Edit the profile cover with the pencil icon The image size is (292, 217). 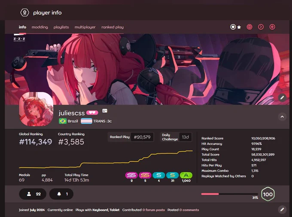(282, 97)
